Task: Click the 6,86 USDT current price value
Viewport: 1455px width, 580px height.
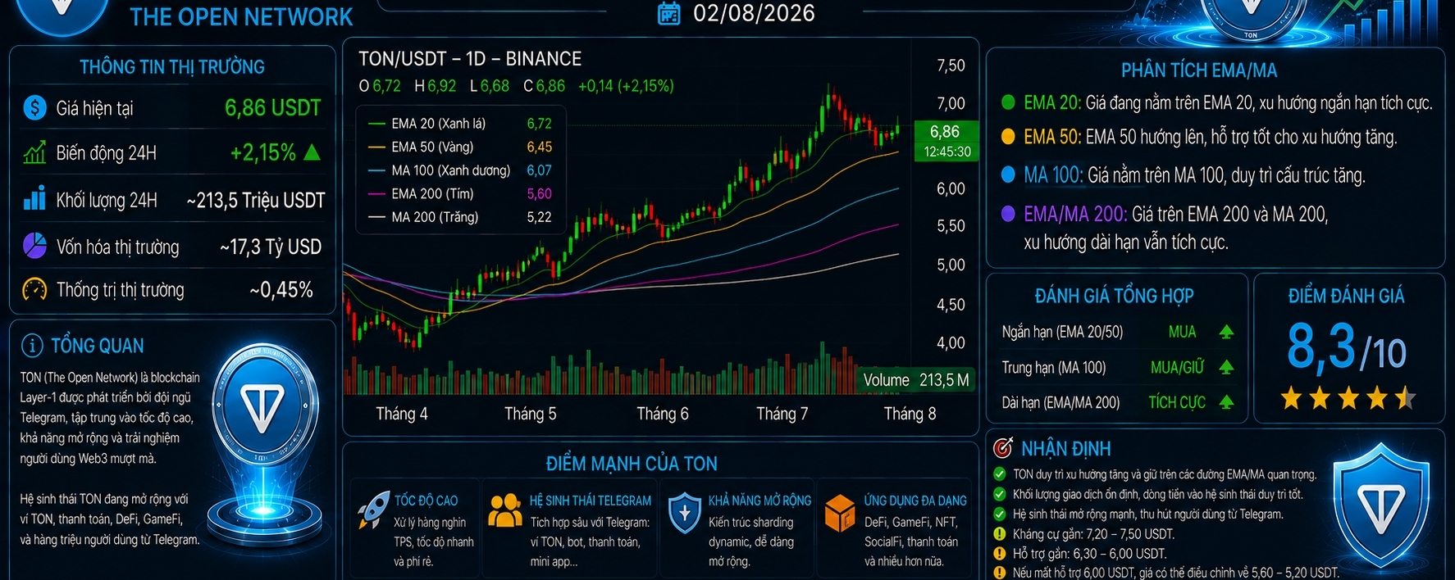Action: (x=272, y=108)
